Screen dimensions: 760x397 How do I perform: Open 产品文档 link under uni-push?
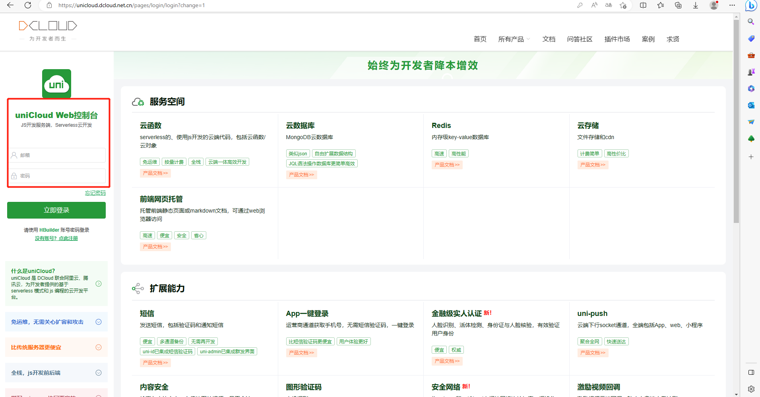coord(593,353)
